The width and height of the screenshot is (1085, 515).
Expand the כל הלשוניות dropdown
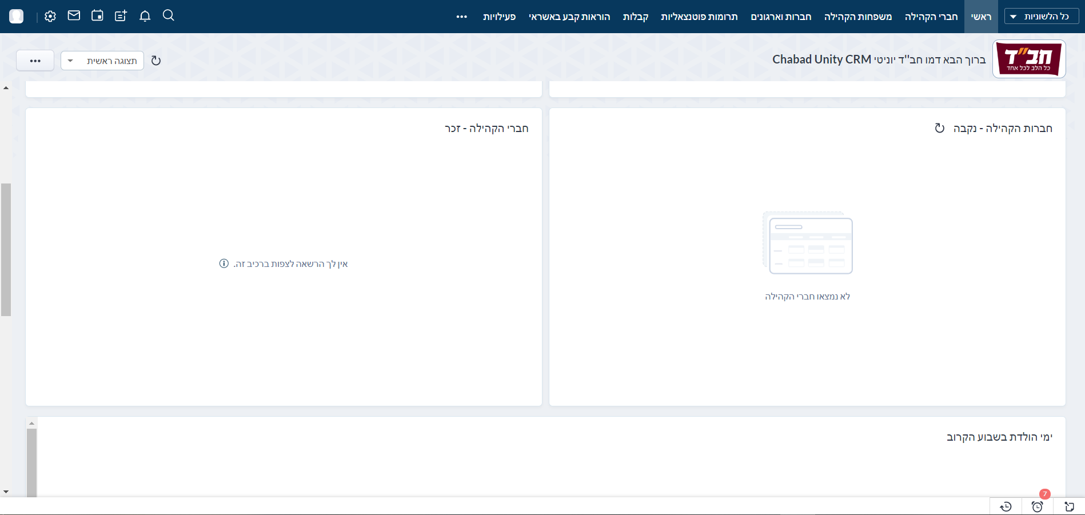pos(1041,17)
